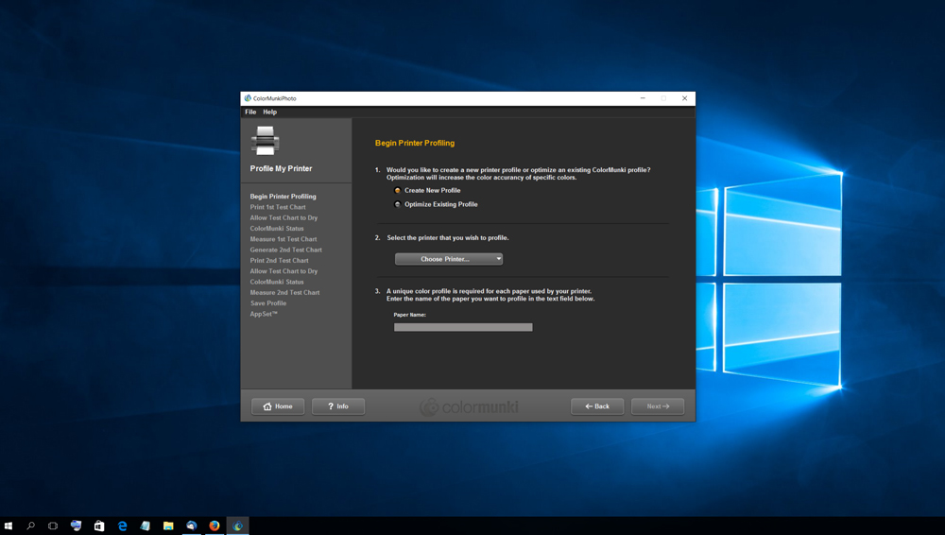The width and height of the screenshot is (945, 535).
Task: Open taskbar search magnifier
Action: (x=30, y=526)
